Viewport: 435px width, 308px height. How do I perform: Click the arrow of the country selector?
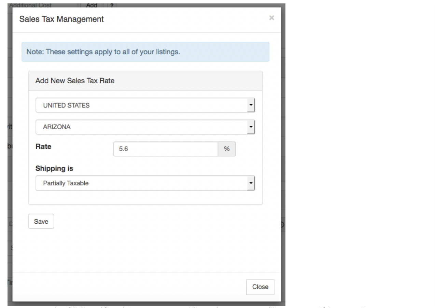(251, 105)
